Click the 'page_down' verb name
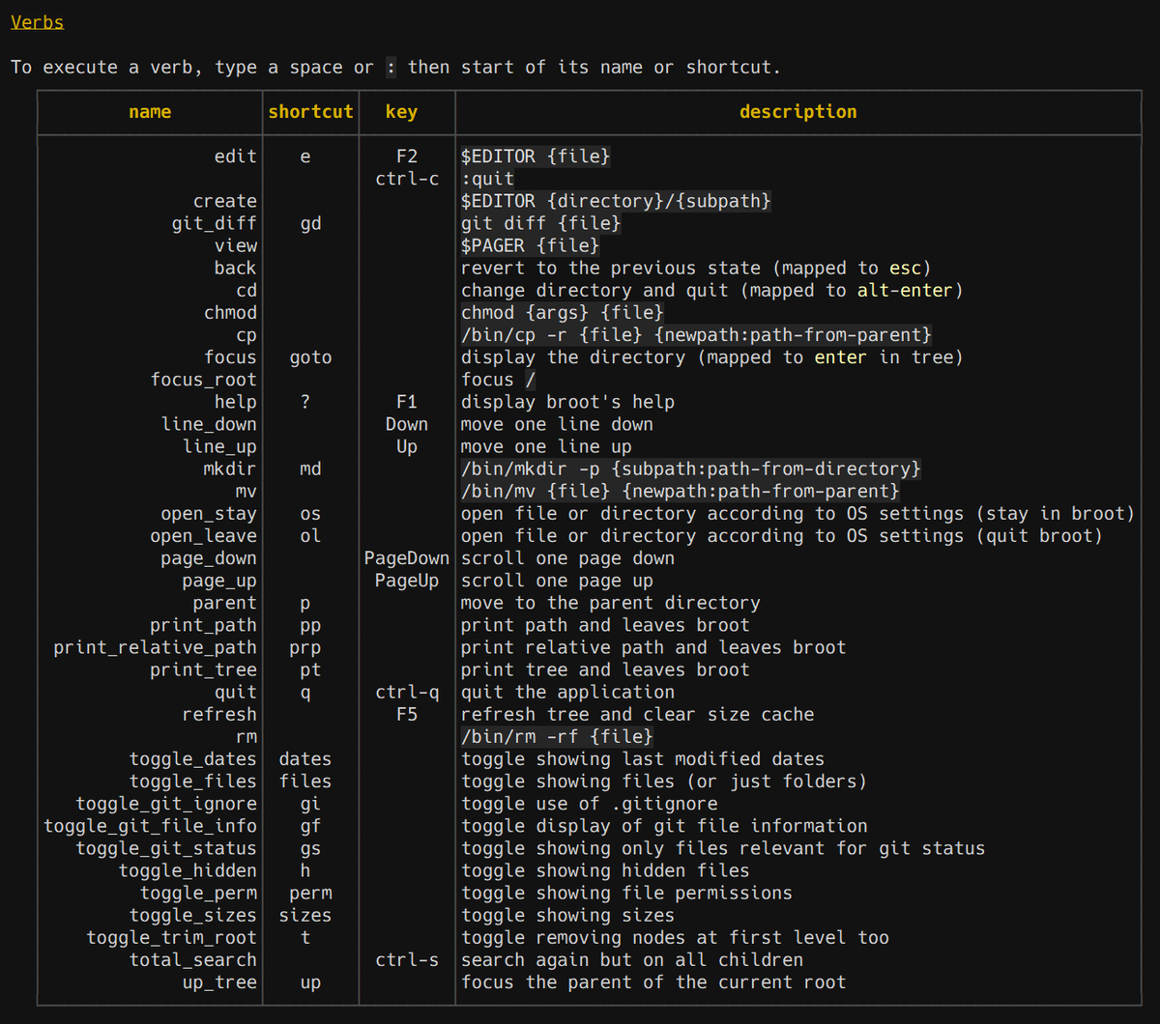 (x=209, y=558)
